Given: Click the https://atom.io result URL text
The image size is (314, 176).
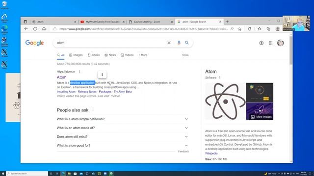Looking at the screenshot, I should [66, 72].
